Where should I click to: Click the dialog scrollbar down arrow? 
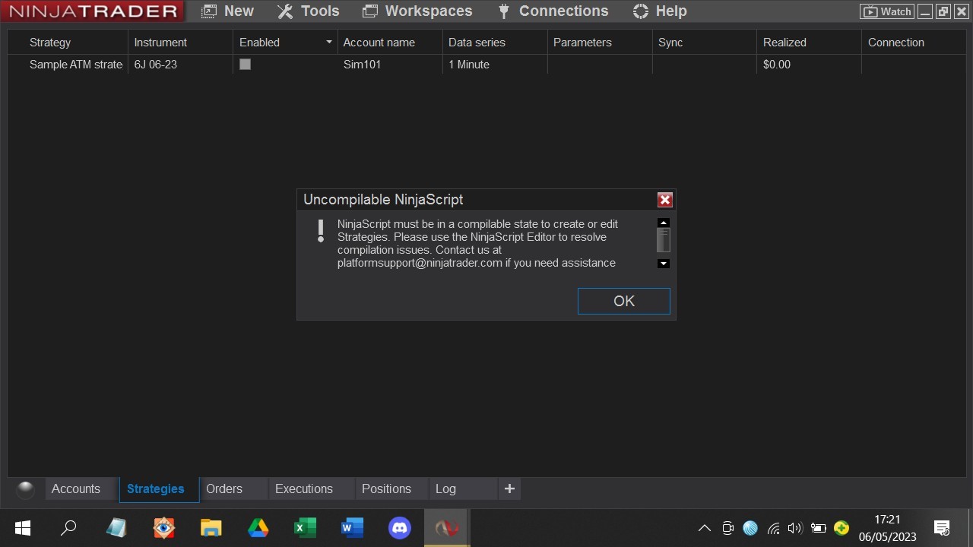(x=664, y=264)
